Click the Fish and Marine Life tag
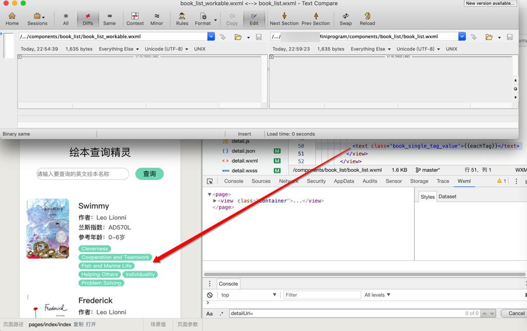Image resolution: width=527 pixels, height=331 pixels. (107, 266)
